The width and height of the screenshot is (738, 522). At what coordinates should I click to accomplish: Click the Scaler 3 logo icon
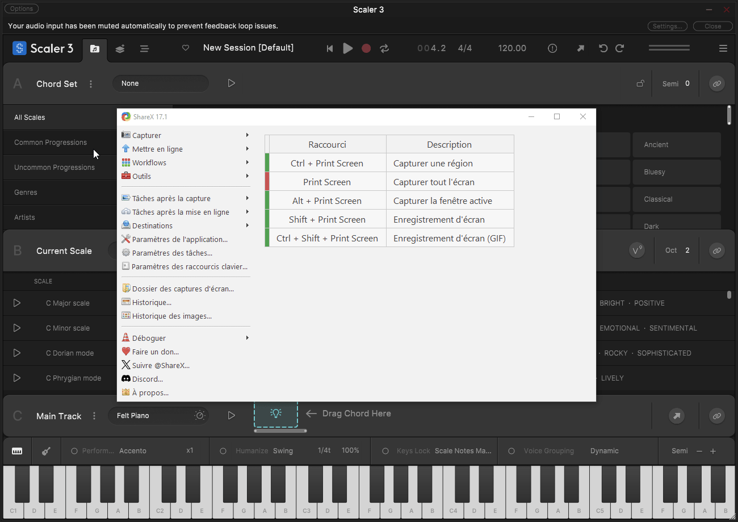pyautogui.click(x=19, y=48)
